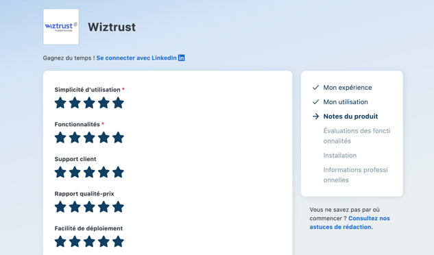This screenshot has width=434, height=255.
Task: Select four stars for Facilité de déploiement
Action: click(x=104, y=241)
